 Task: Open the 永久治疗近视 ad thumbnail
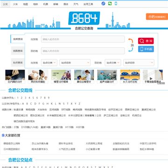[x=130, y=77]
